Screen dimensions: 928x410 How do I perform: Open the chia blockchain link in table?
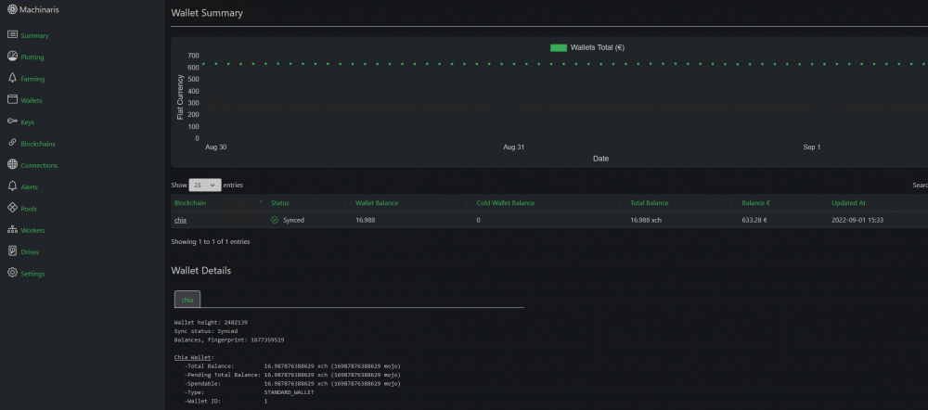tap(181, 220)
